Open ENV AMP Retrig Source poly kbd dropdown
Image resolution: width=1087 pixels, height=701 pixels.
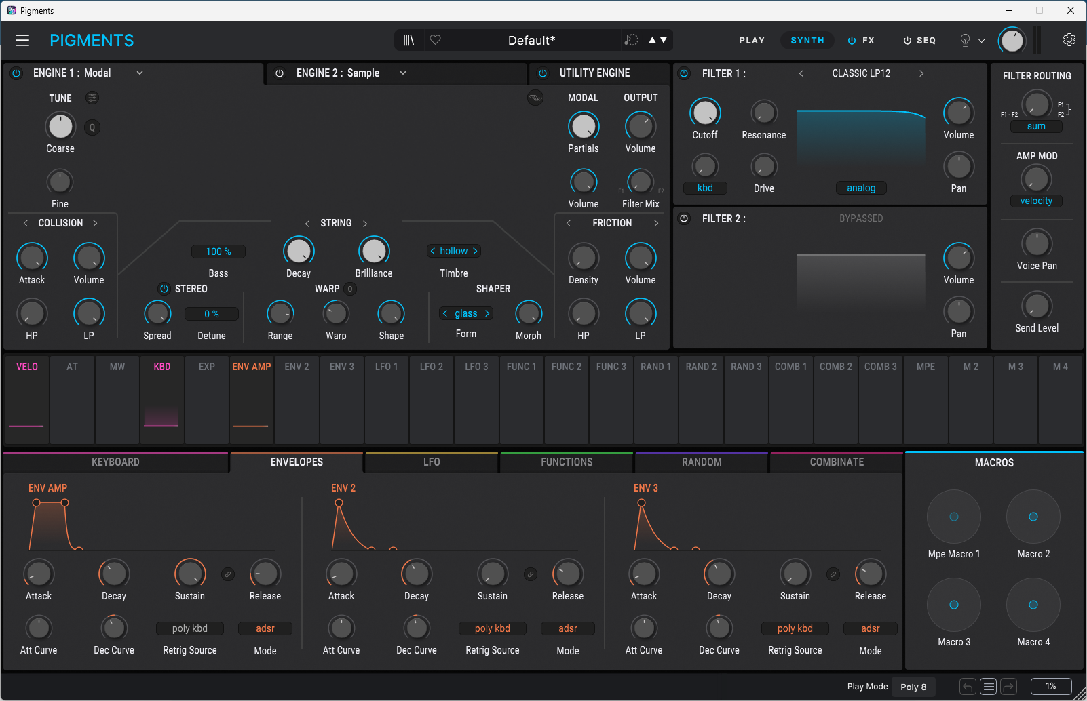pos(190,628)
